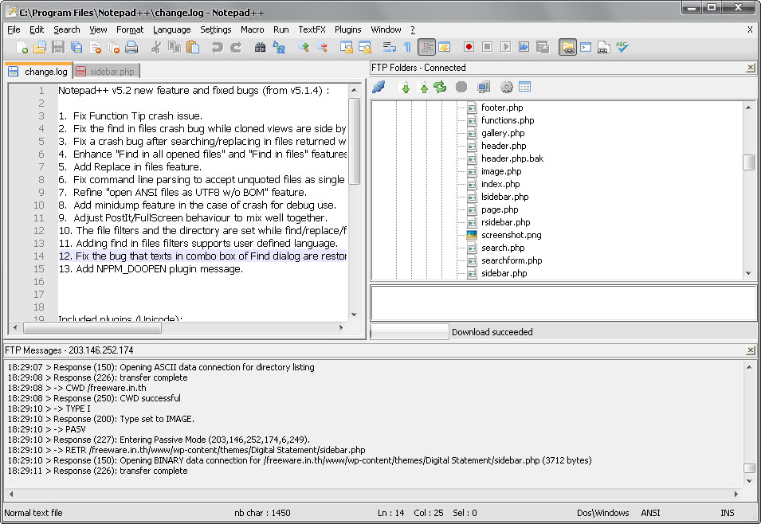Screen dimensions: 761x524
Task: Close the FTP Messages panel
Action: (751, 350)
